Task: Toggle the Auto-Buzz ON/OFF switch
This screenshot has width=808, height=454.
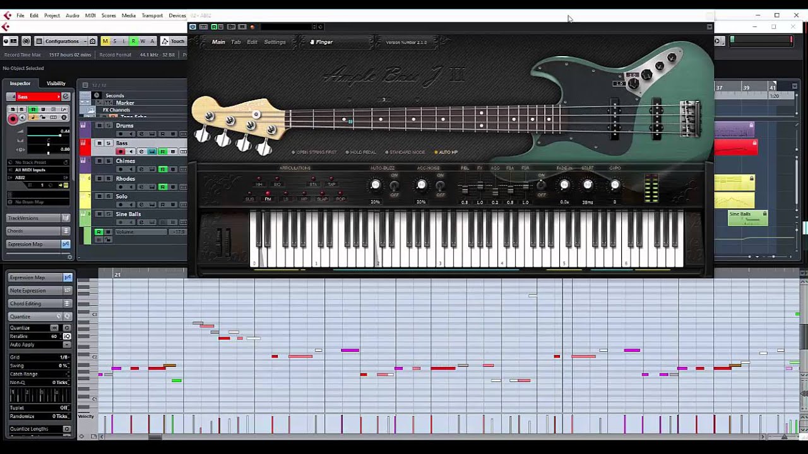Action: pyautogui.click(x=394, y=185)
